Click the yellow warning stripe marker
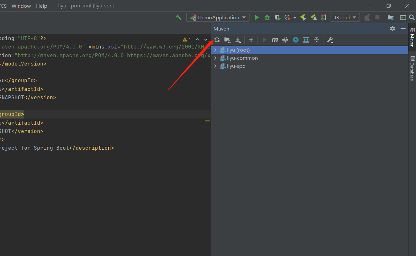 [207, 121]
